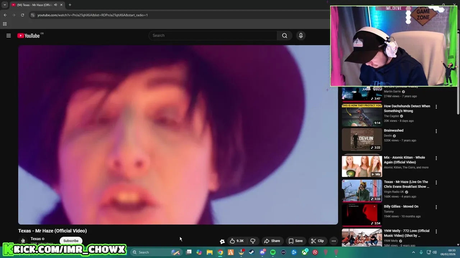The width and height of the screenshot is (460, 258).
Task: Open How Dachshunds Detect video thumbnail
Action: click(362, 115)
